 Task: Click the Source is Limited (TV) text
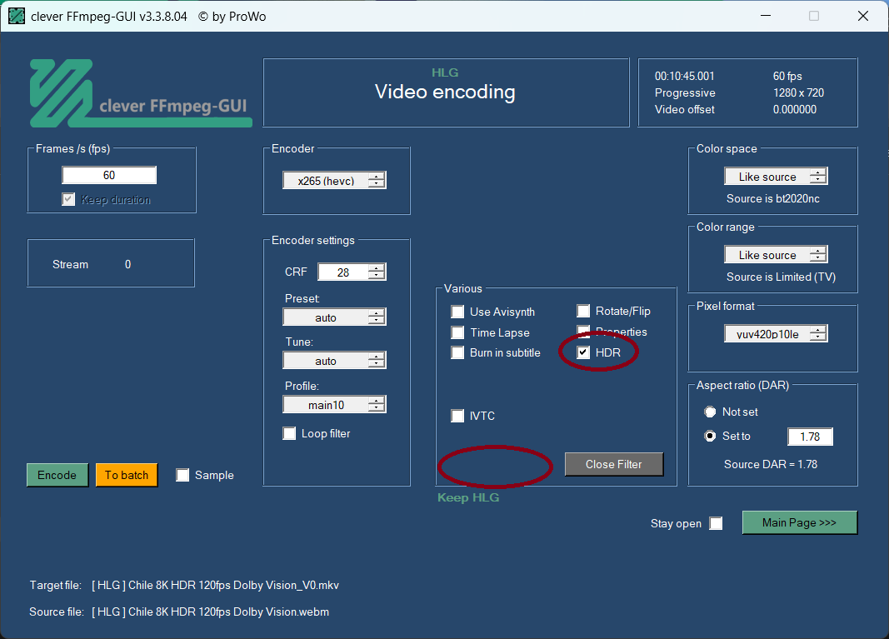click(x=782, y=277)
